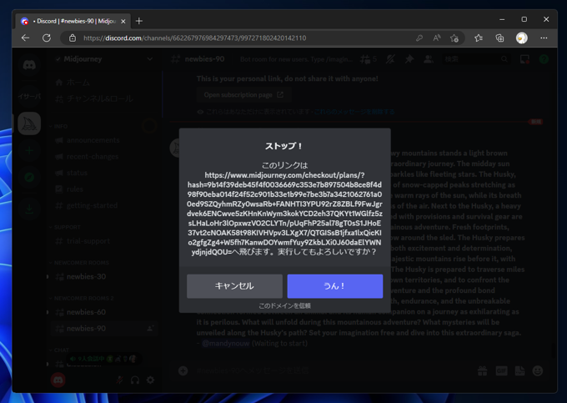Click the channel search field
Screen dimensions: 567x403
[x=476, y=59]
